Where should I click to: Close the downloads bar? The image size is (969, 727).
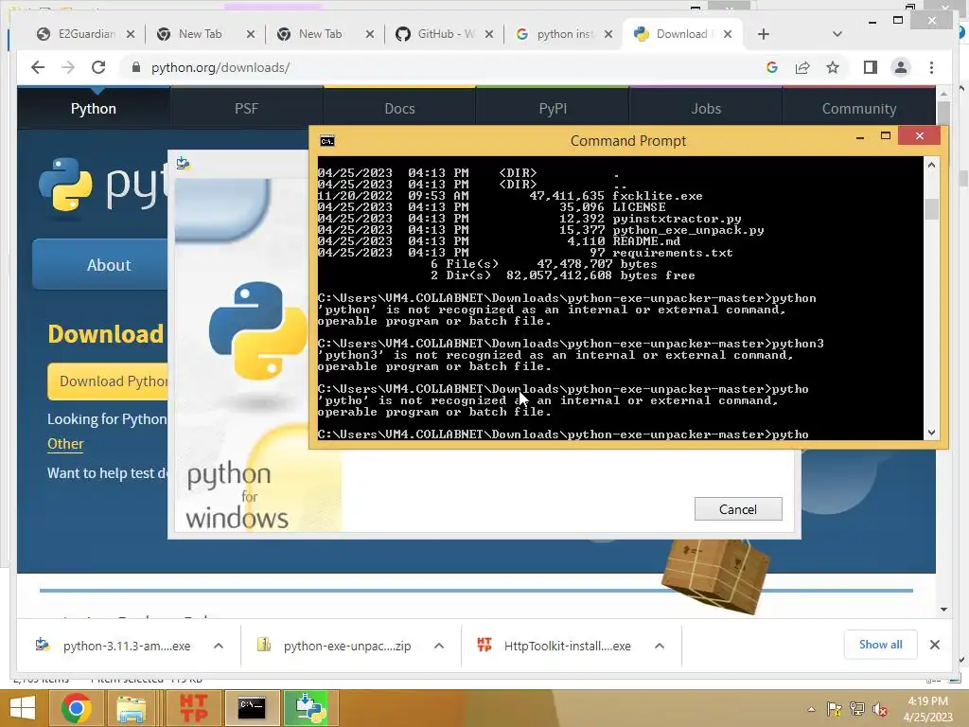[x=934, y=645]
